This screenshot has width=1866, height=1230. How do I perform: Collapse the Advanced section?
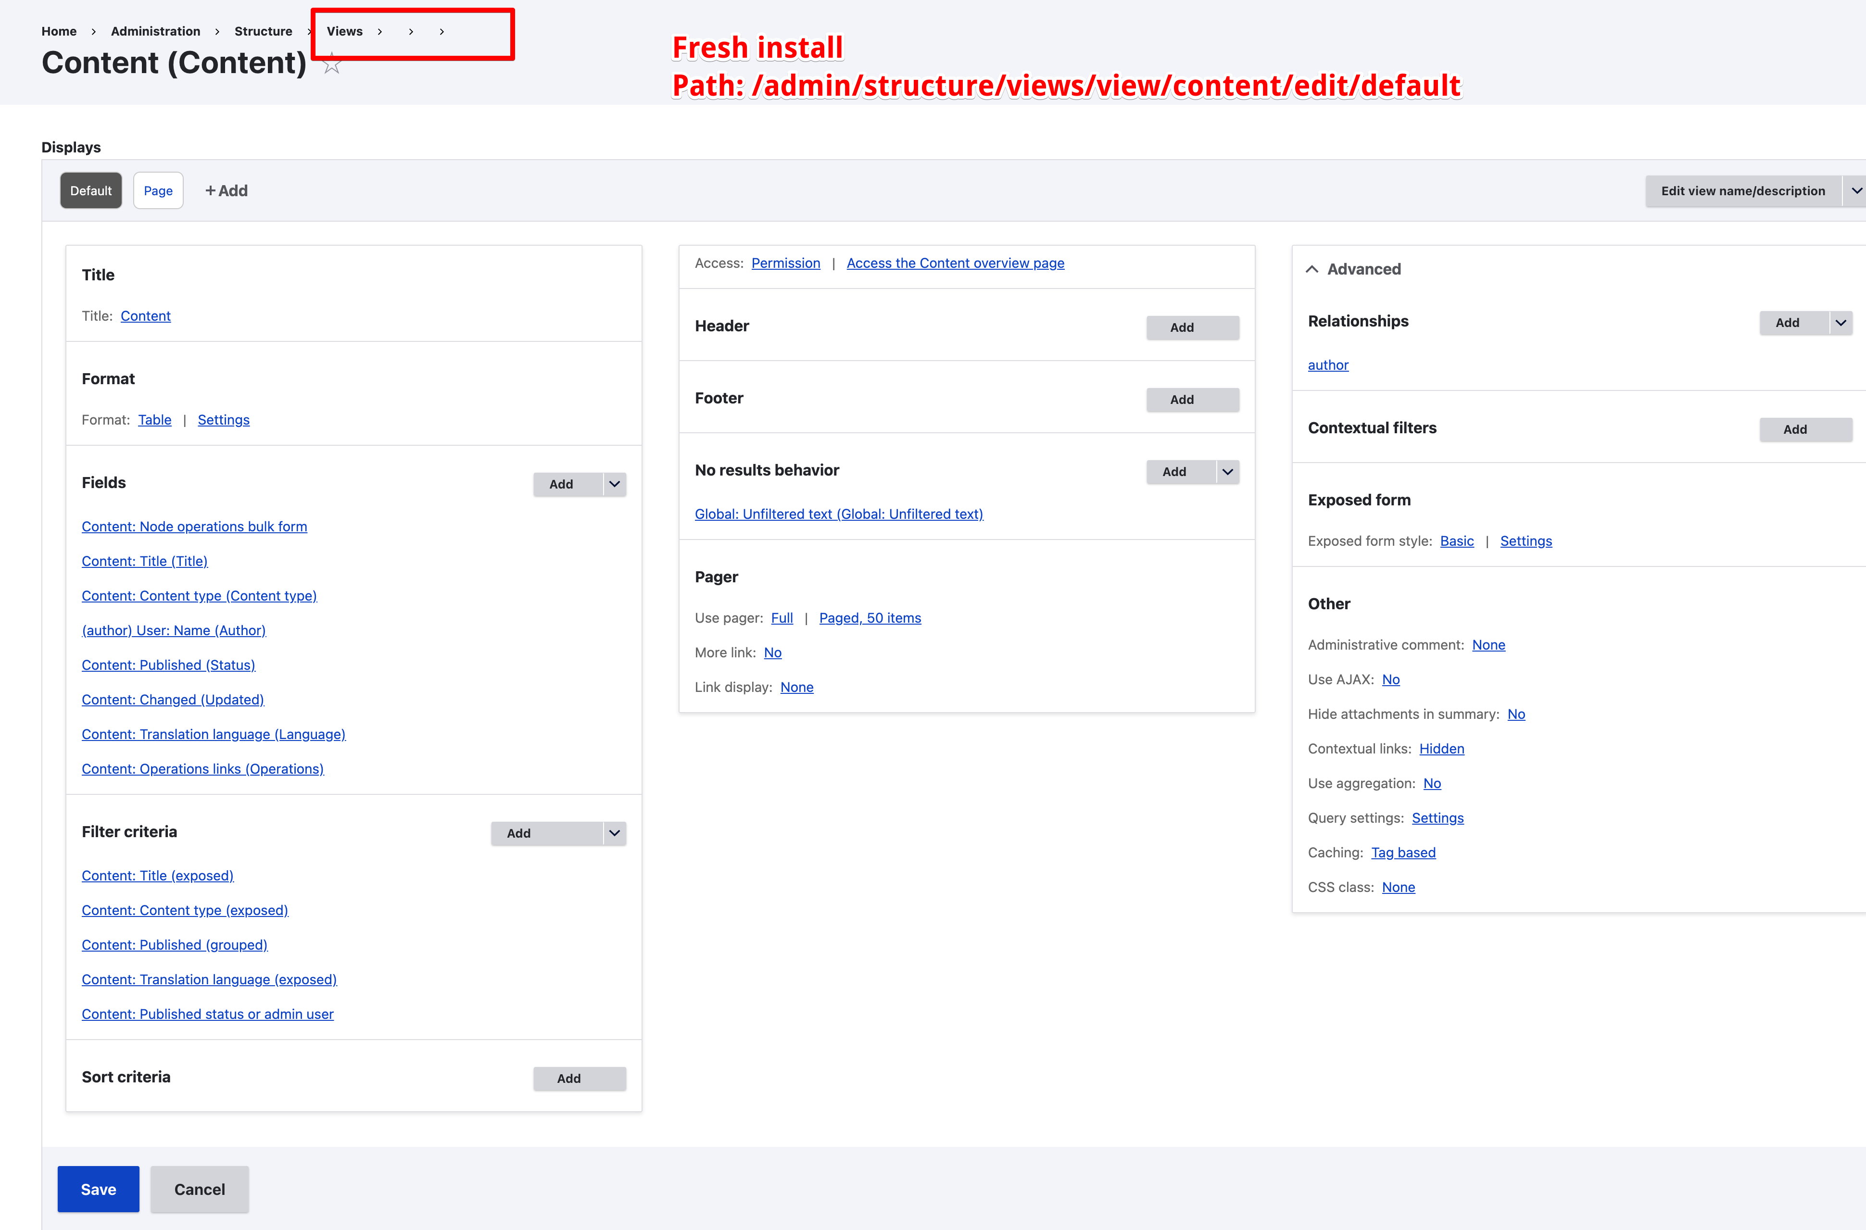click(1312, 268)
